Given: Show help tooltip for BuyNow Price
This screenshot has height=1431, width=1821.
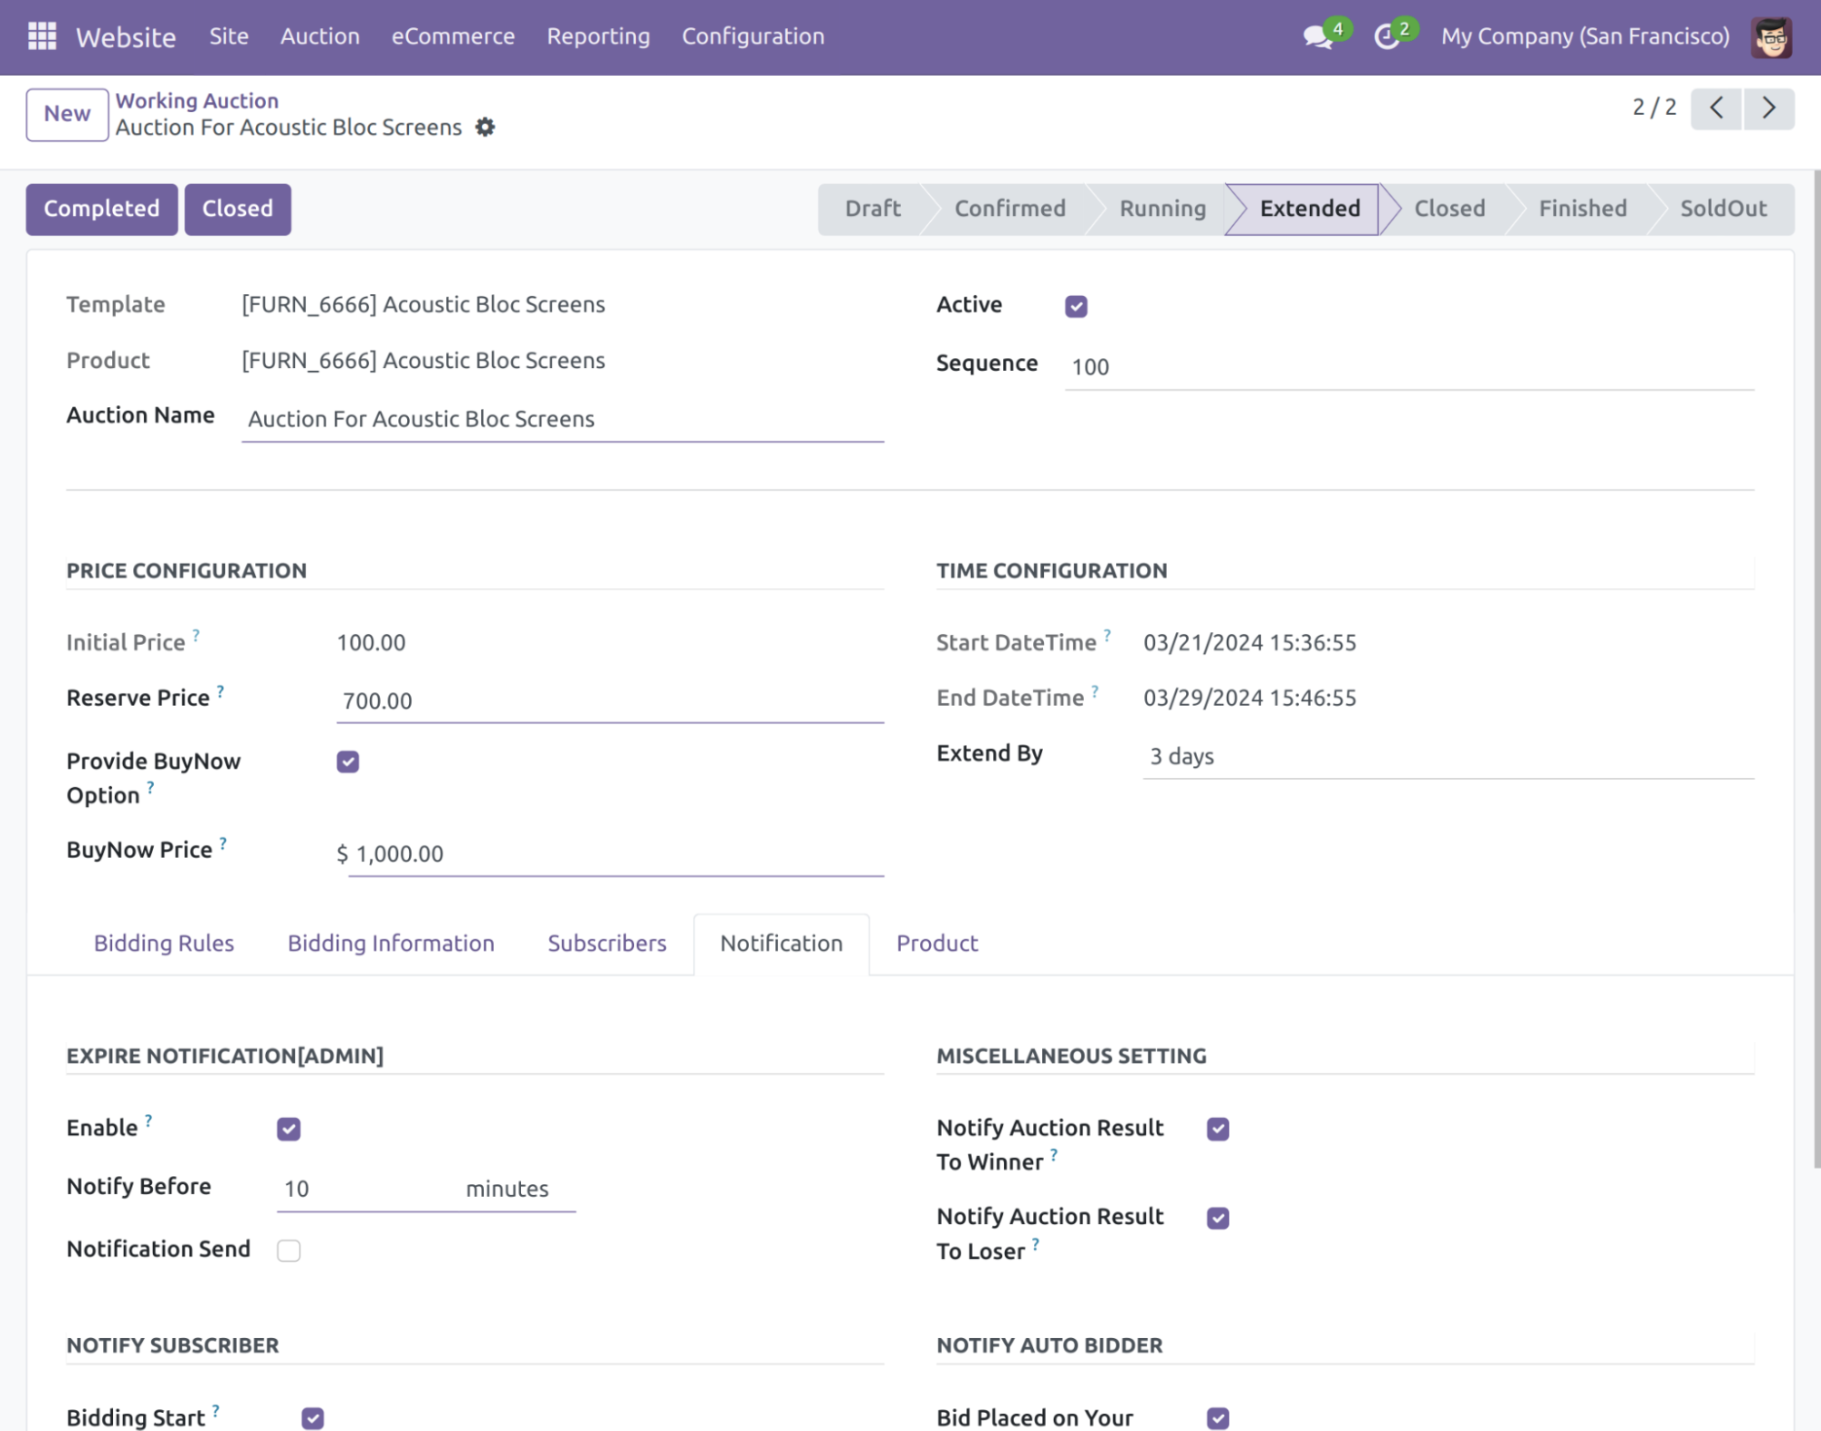Looking at the screenshot, I should coord(223,843).
